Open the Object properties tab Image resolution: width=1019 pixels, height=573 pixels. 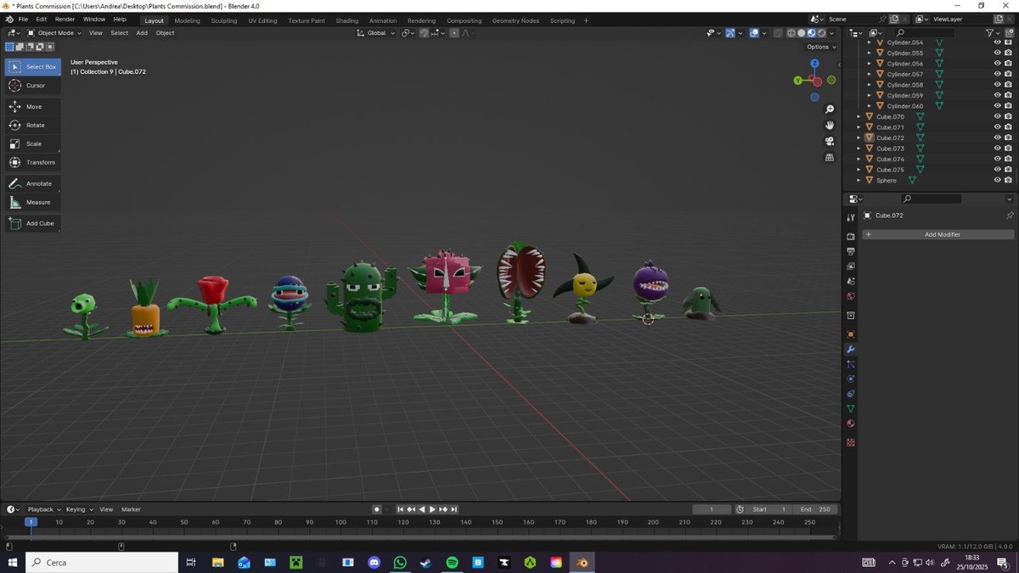point(850,334)
